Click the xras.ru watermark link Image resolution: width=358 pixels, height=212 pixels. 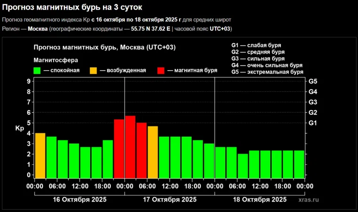[x=309, y=199]
